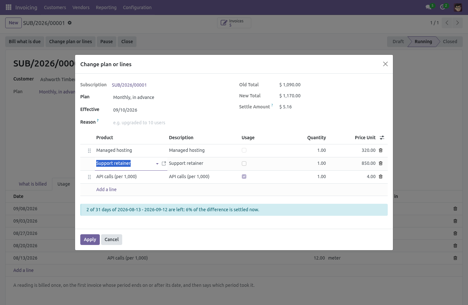Delete the API calls line in dialog
The width and height of the screenshot is (468, 305).
pos(381,177)
